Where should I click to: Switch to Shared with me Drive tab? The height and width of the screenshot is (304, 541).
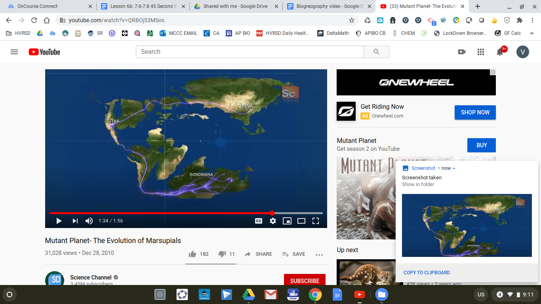tap(236, 6)
